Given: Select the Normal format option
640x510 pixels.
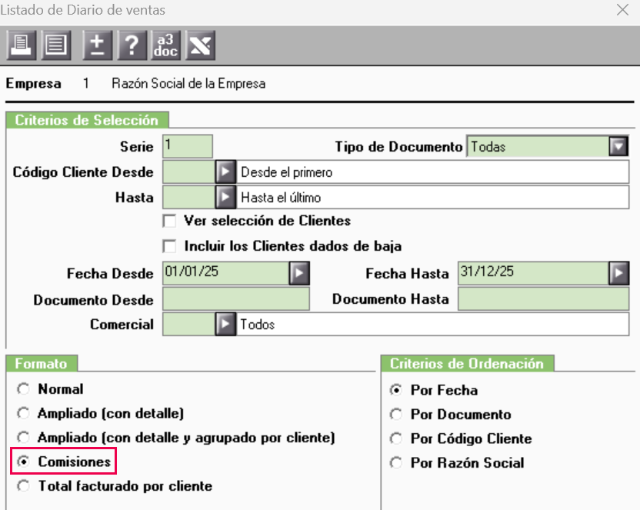Looking at the screenshot, I should 23,388.
